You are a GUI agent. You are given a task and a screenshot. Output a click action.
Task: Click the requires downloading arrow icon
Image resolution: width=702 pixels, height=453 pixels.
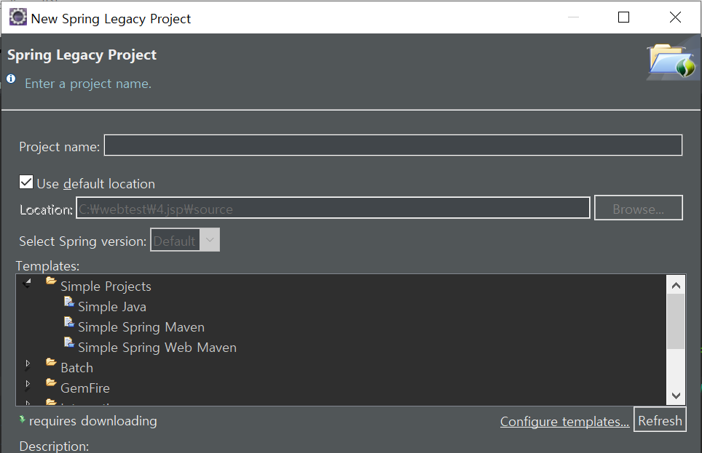tap(22, 420)
